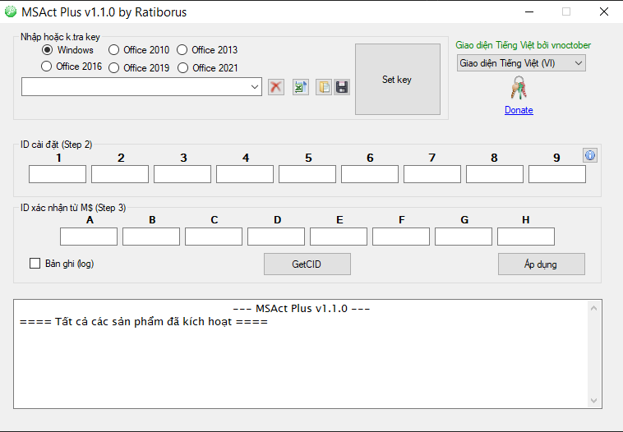Click the 'Tất cả các sản phẩm đã kích hoạt' line
623x432 pixels.
[x=144, y=322]
